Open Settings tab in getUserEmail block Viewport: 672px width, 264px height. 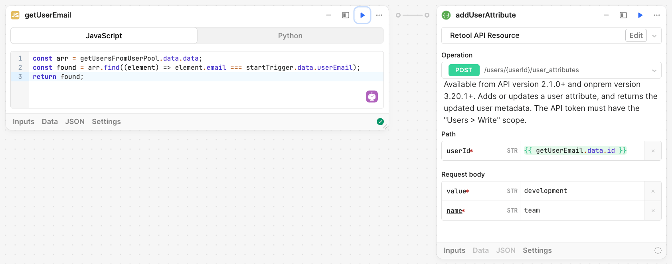pyautogui.click(x=106, y=122)
